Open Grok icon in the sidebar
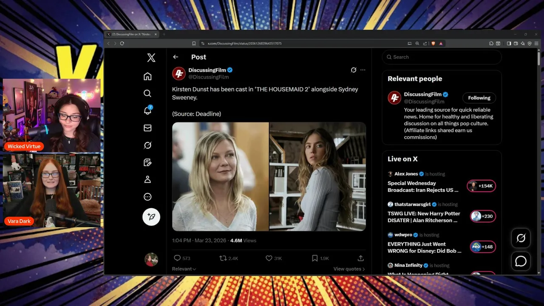Viewport: 544px width, 306px height. coord(147,145)
